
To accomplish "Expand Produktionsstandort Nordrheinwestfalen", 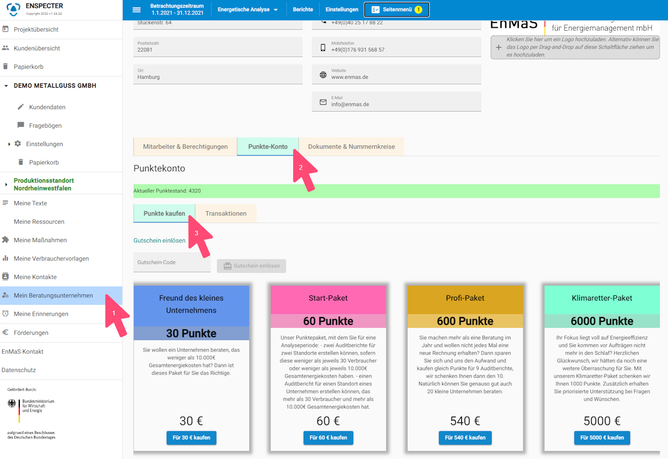I will [6, 184].
